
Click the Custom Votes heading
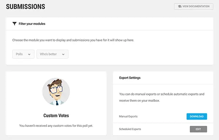point(56,116)
